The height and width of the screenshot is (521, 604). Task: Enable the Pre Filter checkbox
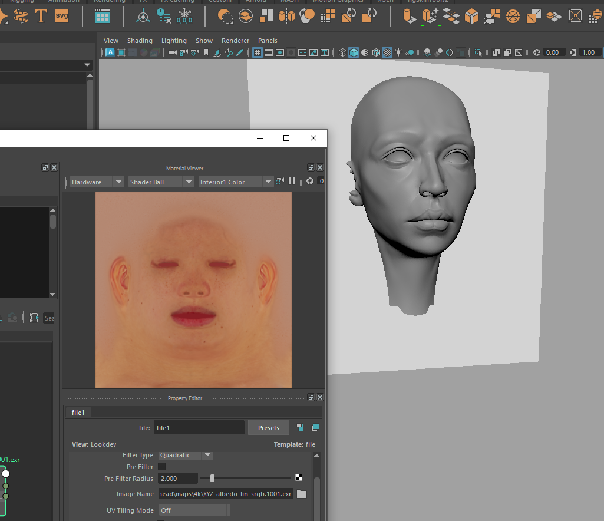[162, 467]
